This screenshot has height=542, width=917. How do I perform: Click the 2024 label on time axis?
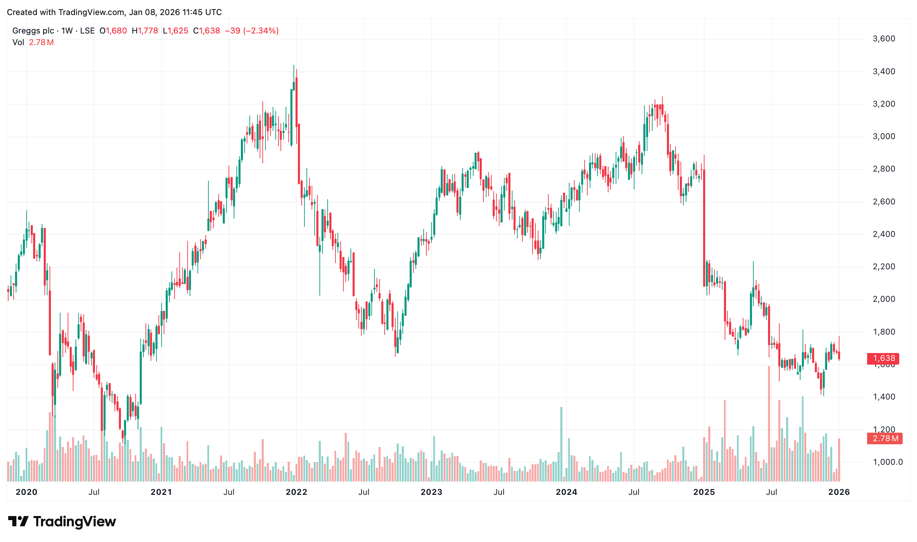click(x=566, y=492)
